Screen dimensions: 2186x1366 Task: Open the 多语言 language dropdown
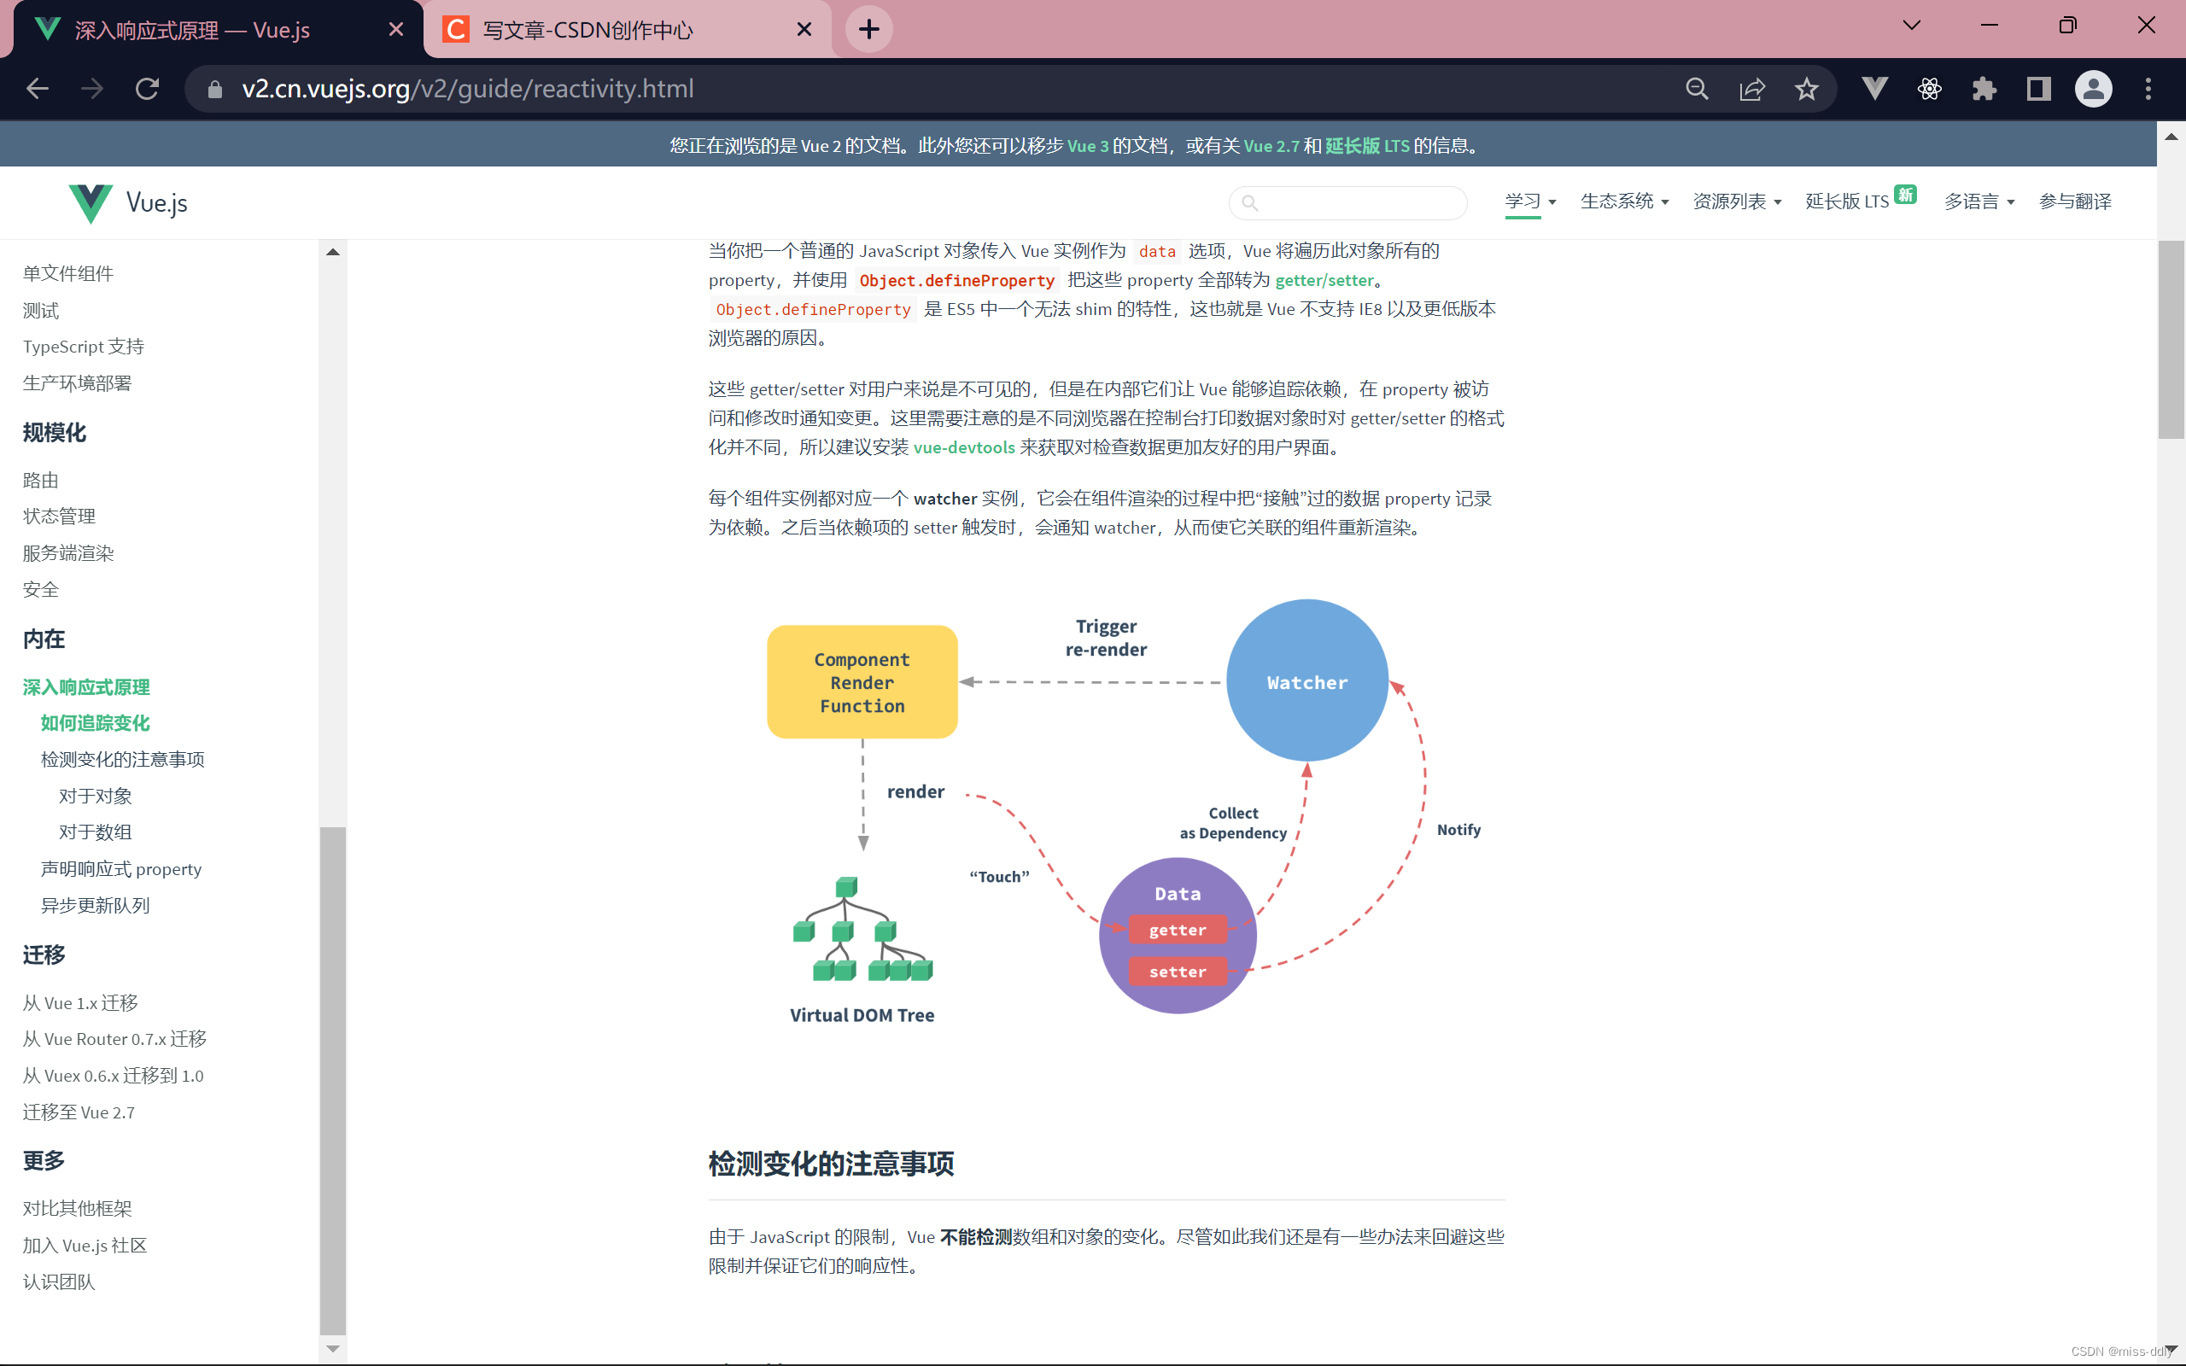coord(1979,201)
